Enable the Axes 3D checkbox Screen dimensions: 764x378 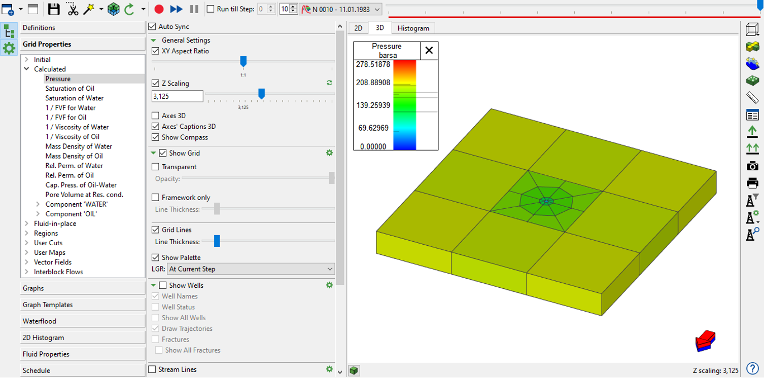156,116
